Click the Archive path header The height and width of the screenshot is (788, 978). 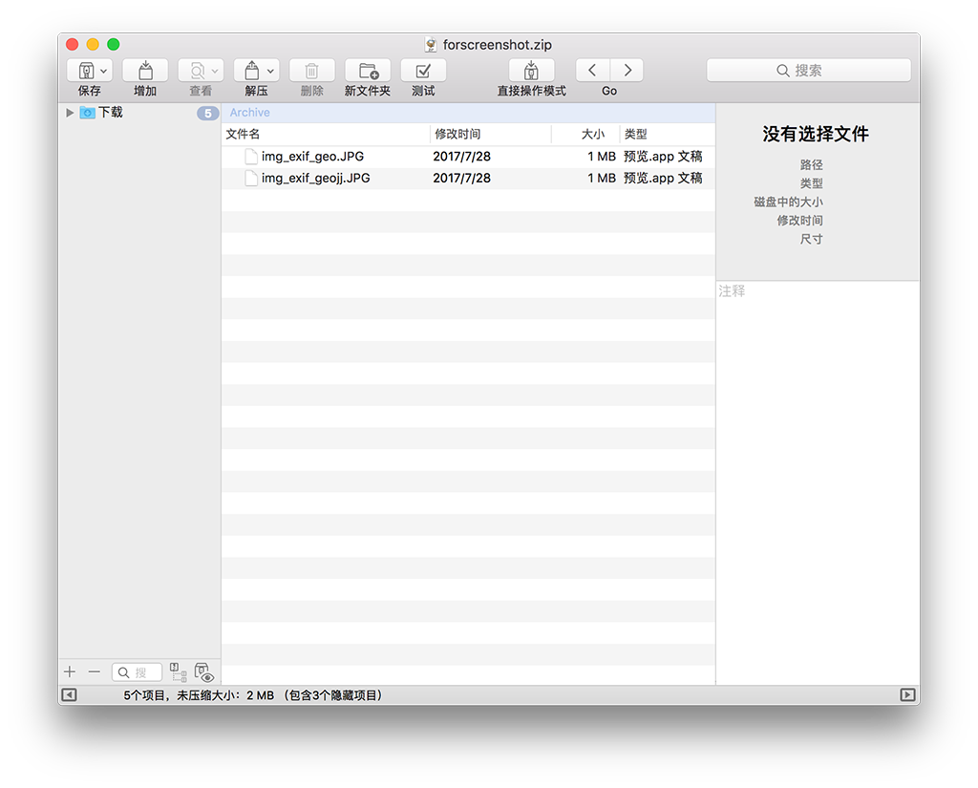coord(249,113)
